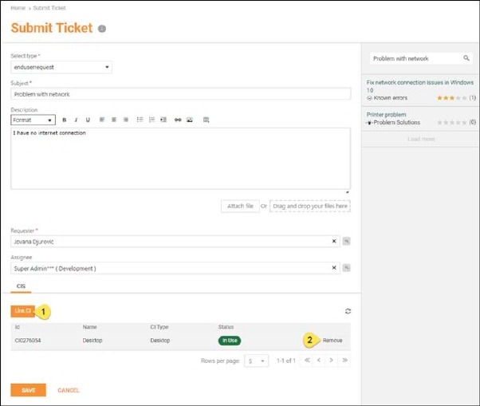Viewport: 480px width, 406px height.
Task: Click the Home breadcrumb link
Action: point(18,8)
